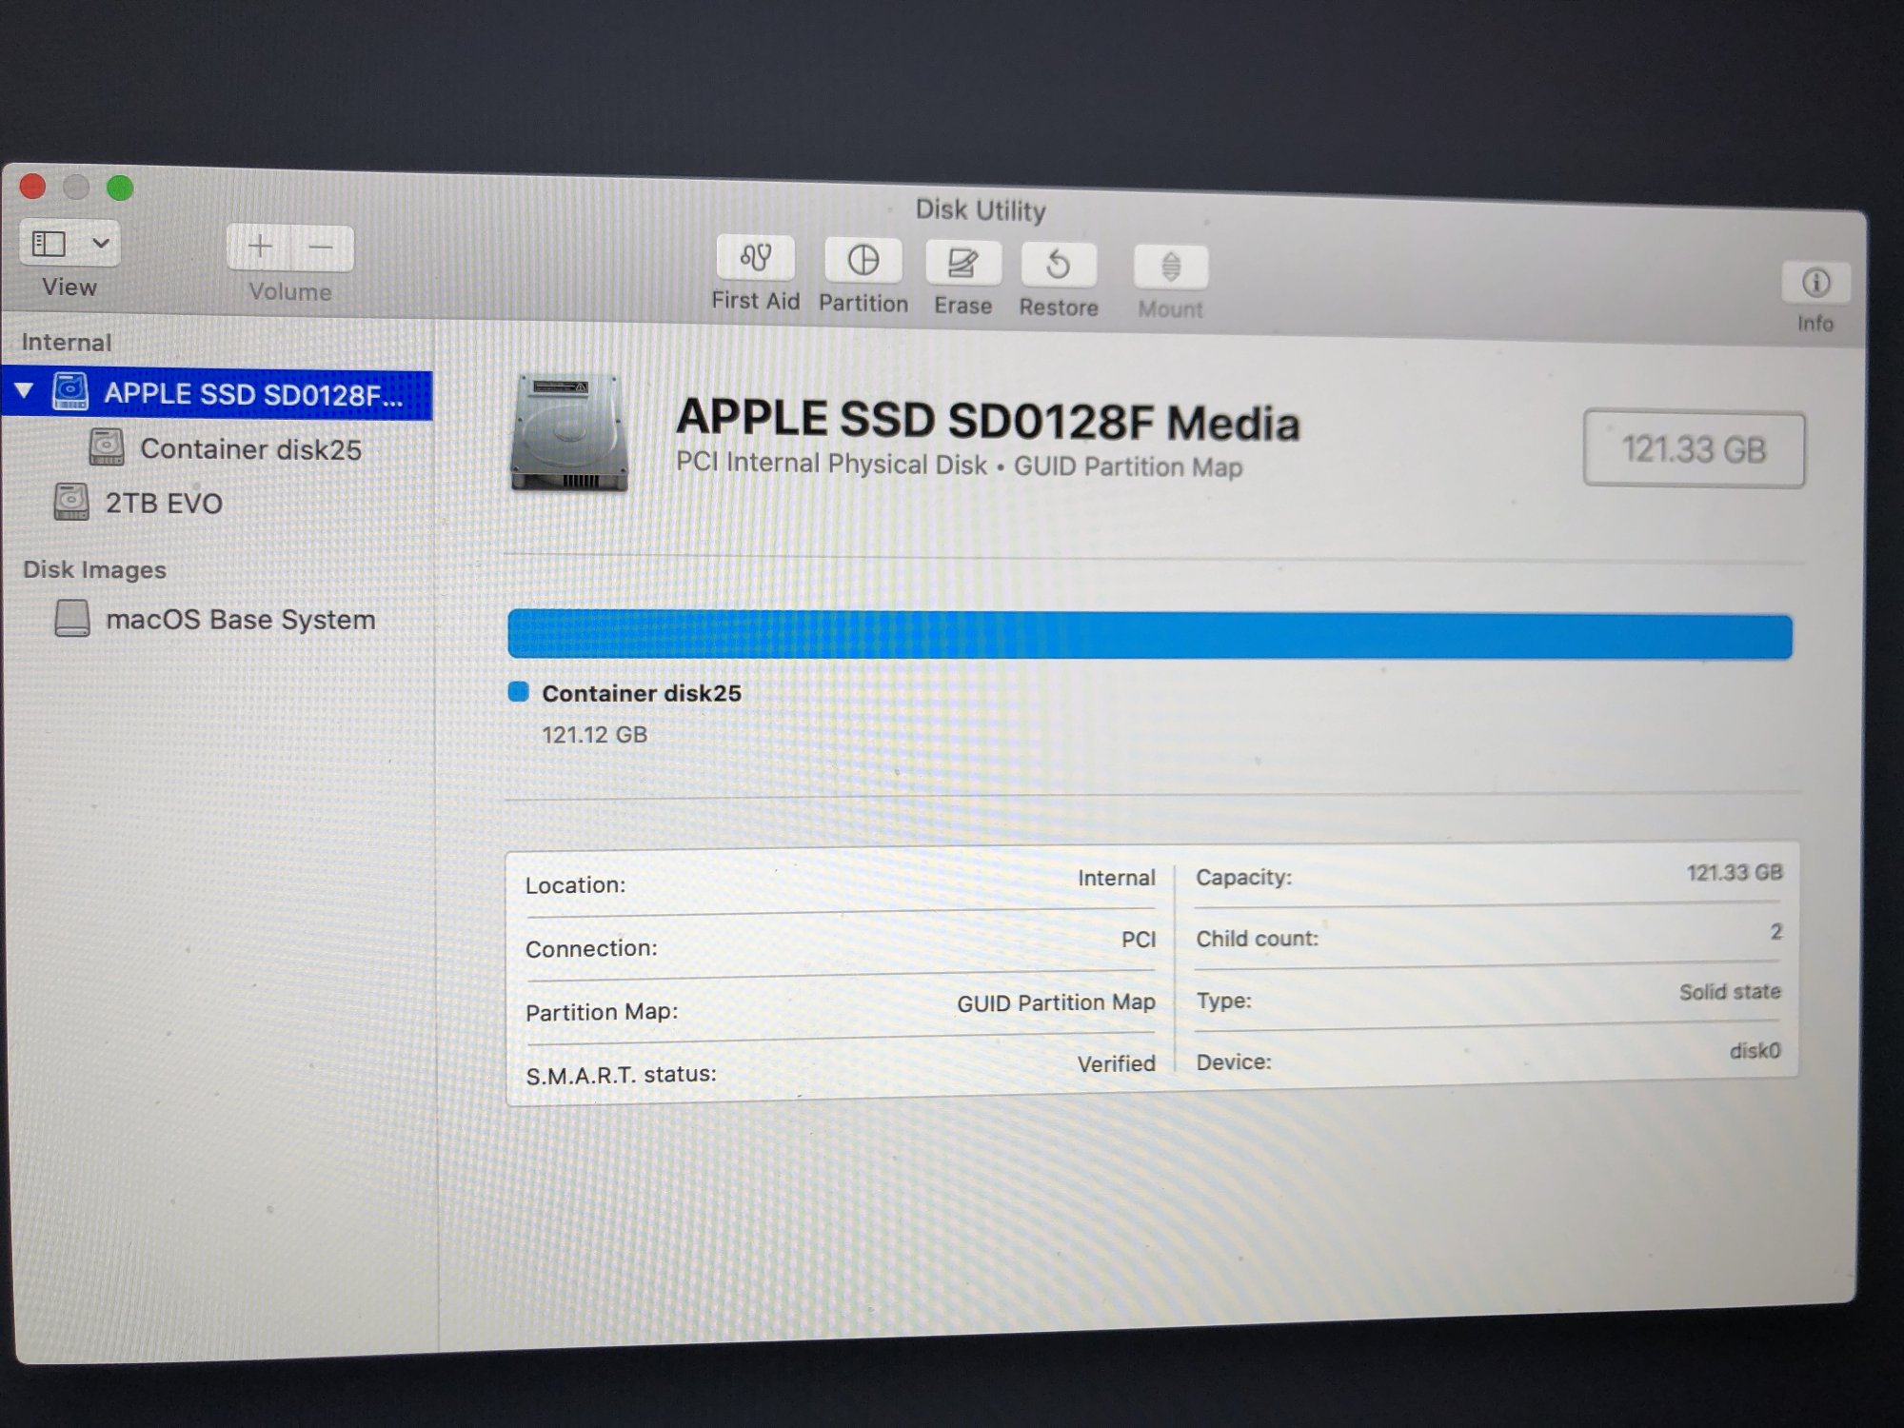
Task: Add a volume with the plus button
Action: pos(259,247)
